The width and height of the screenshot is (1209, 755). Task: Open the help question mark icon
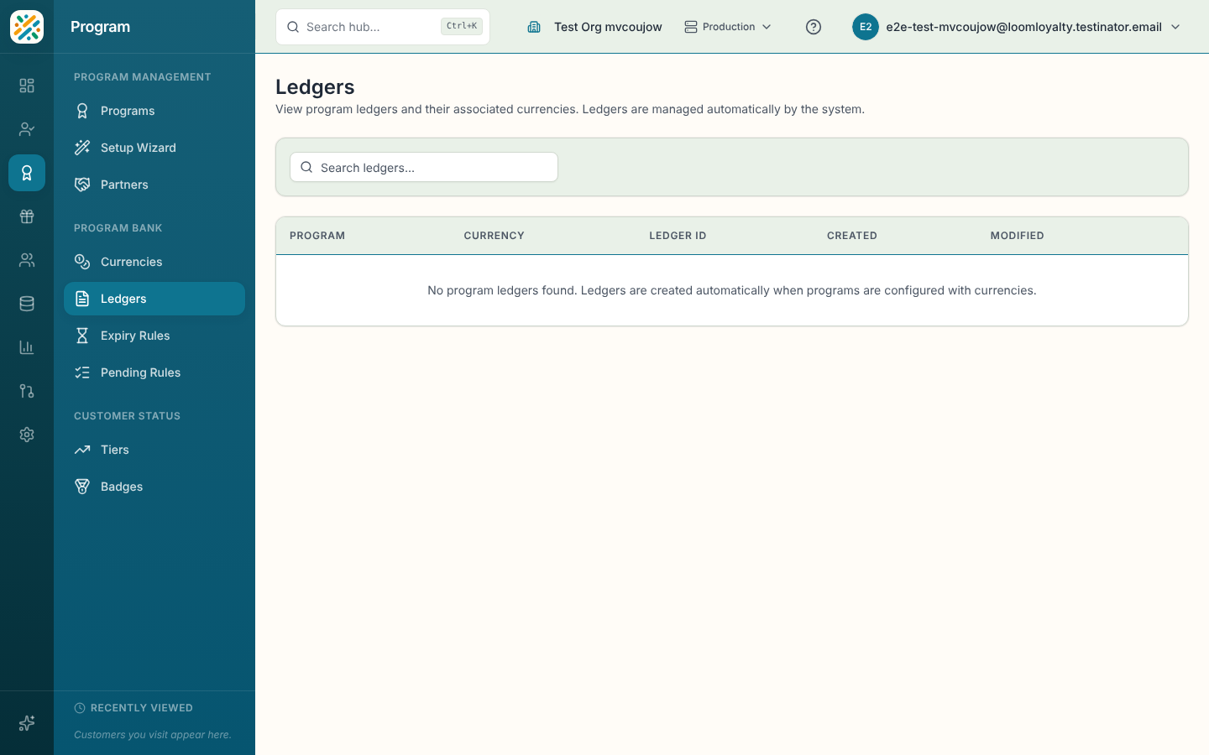point(814,27)
